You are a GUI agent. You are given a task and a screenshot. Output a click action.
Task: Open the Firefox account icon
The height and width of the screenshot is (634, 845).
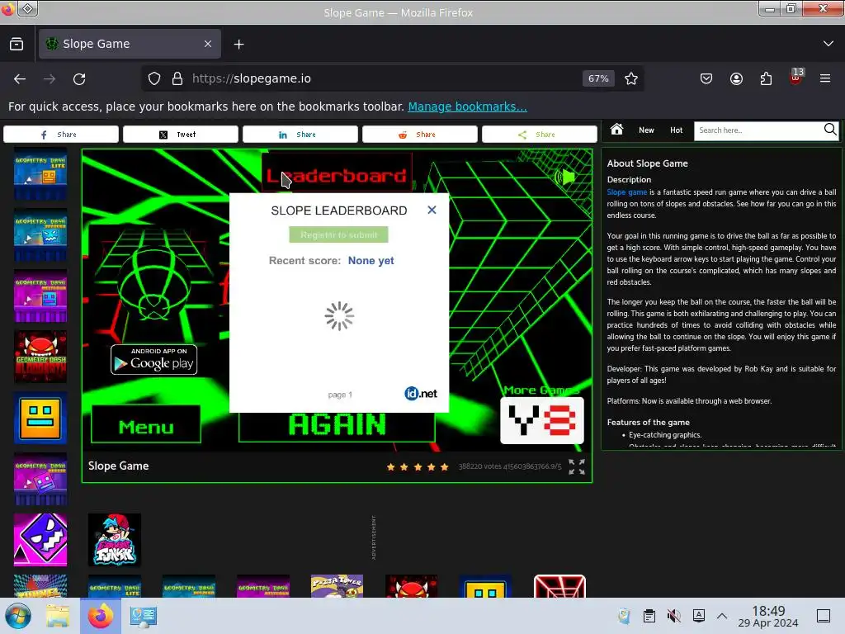pos(736,78)
